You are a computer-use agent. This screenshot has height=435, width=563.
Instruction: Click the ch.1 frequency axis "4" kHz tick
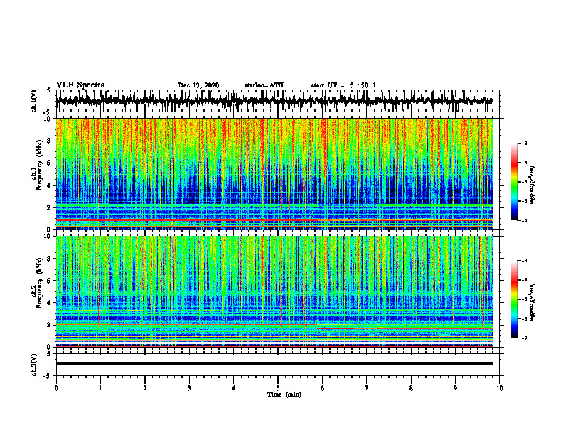click(x=50, y=186)
